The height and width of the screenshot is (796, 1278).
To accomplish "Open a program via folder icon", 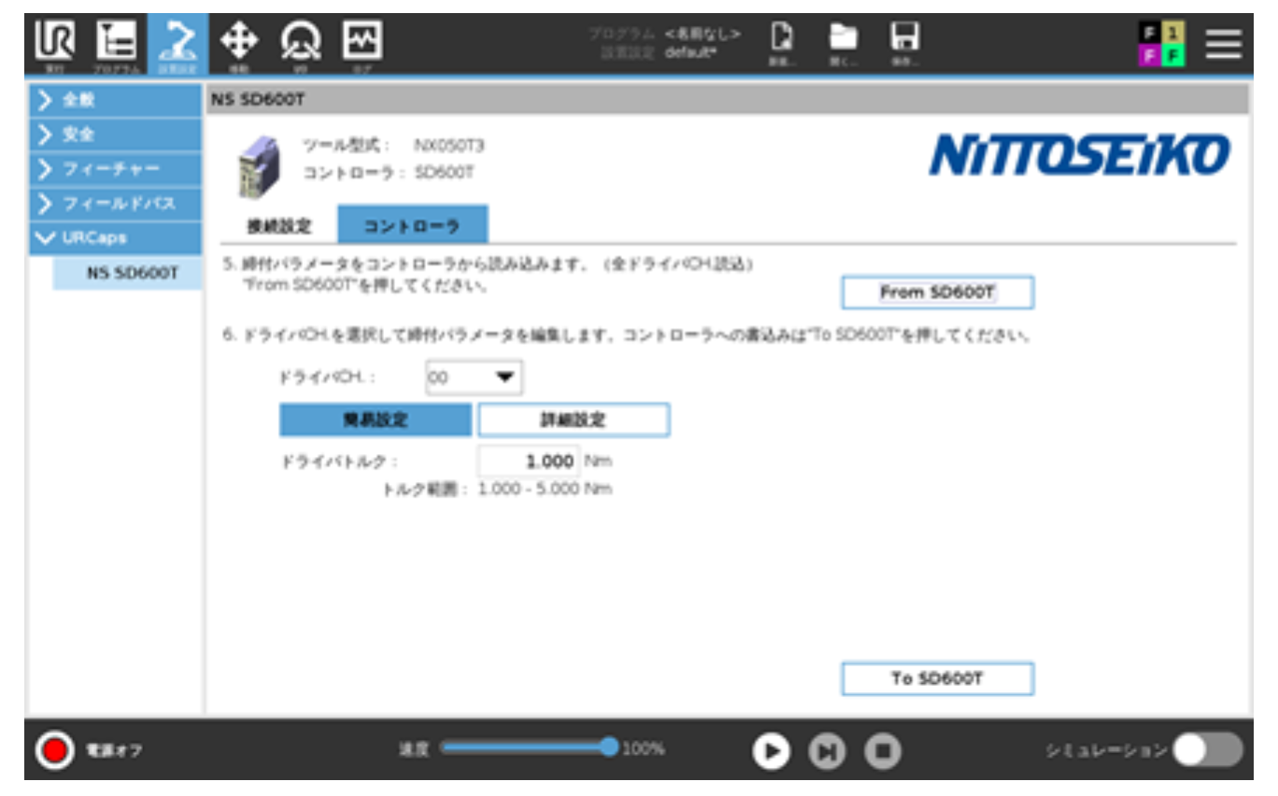I will coord(844,43).
